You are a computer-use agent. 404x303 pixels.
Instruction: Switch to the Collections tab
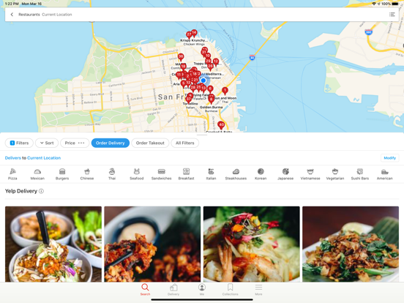click(x=230, y=289)
